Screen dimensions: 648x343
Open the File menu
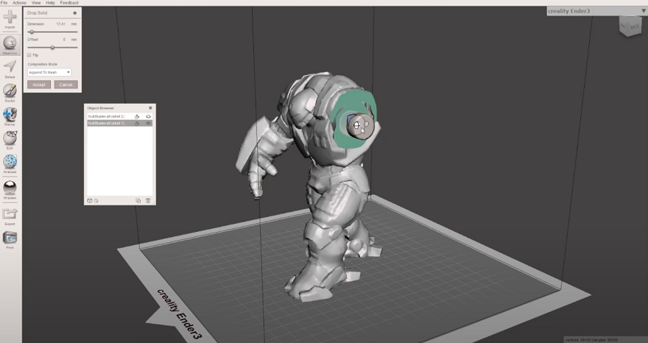4,3
